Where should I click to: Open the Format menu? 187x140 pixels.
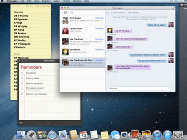(x=66, y=1)
